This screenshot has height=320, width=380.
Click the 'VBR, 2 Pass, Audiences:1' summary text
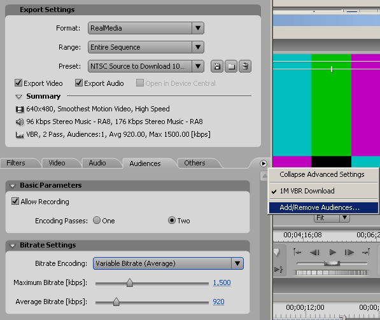click(x=118, y=134)
